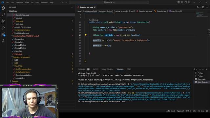Go forward with the navigation arrow
Image resolution: width=210 pixels, height=118 pixels.
tap(66, 2)
